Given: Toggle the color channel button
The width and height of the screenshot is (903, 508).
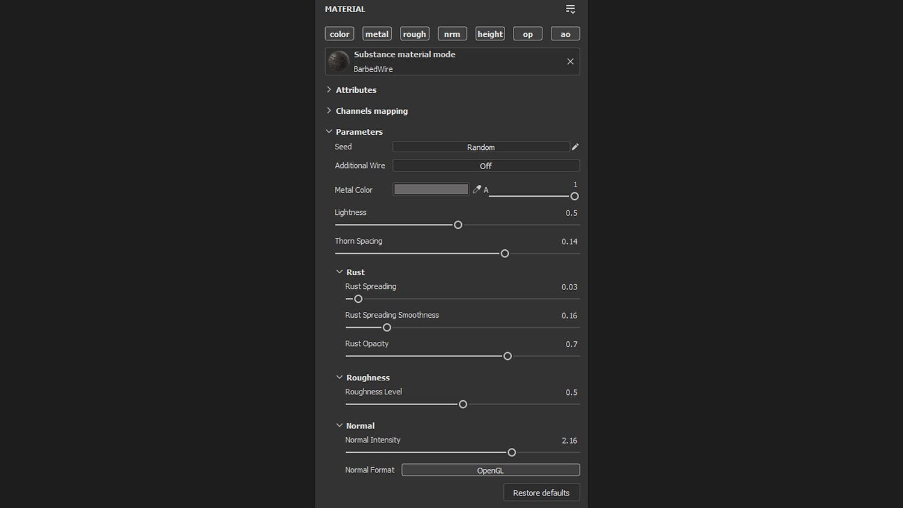Looking at the screenshot, I should (340, 34).
